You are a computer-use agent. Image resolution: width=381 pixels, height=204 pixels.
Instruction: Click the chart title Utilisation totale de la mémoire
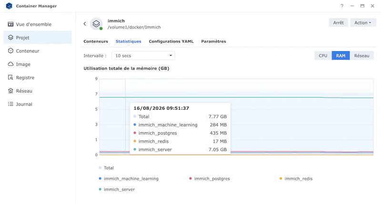click(126, 68)
